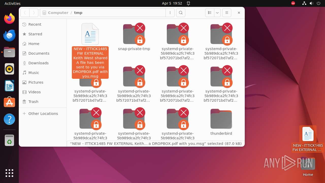Open the power system menu
The width and height of the screenshot is (325, 183).
318,3
